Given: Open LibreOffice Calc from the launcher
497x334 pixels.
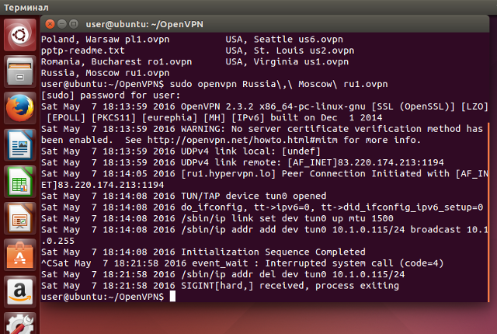Looking at the screenshot, I should pos(20,182).
